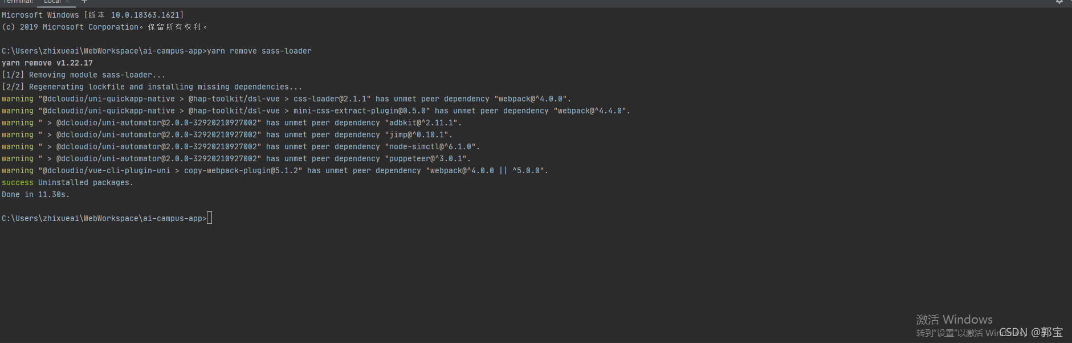Click the green 'success' status word

[18, 183]
